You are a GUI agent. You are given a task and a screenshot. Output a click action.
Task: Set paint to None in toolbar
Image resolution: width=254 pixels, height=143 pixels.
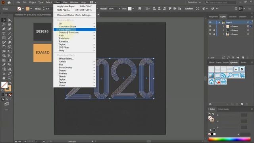click(x=10, y=95)
